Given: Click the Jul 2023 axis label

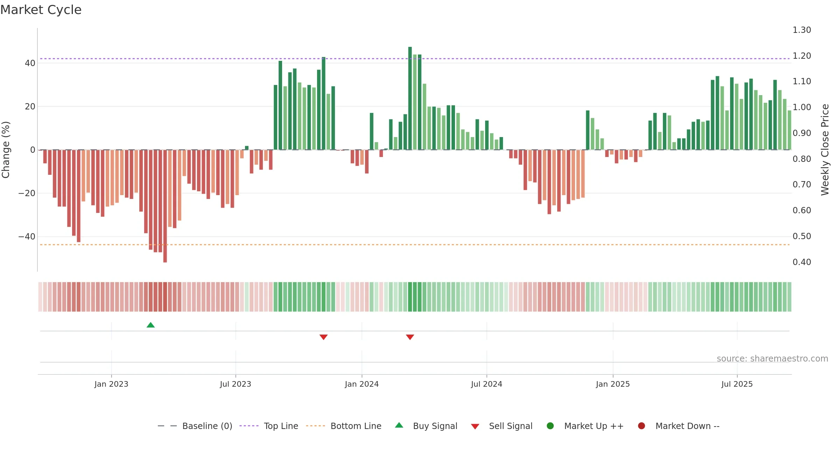Looking at the screenshot, I should coord(236,384).
